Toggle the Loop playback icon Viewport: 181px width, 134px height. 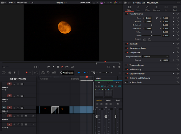click(x=72, y=67)
